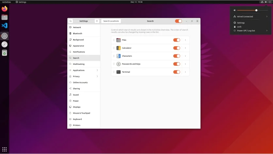This screenshot has width=273, height=154.
Task: Click the speaker icon in volume popup
Action: 234,10
